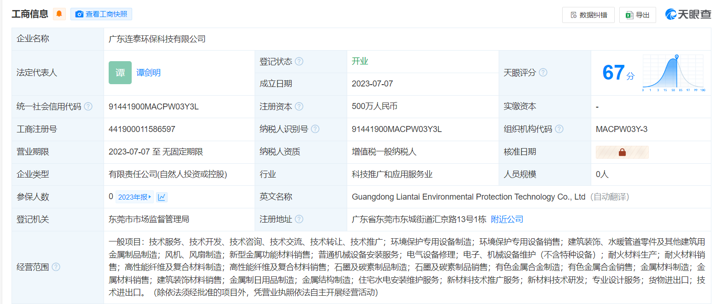
Task: Click help icon beside 组织机构代码
Action: (x=559, y=129)
